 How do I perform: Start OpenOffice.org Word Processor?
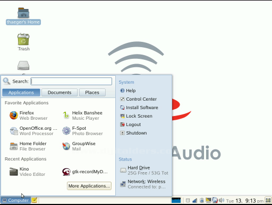tap(33, 131)
